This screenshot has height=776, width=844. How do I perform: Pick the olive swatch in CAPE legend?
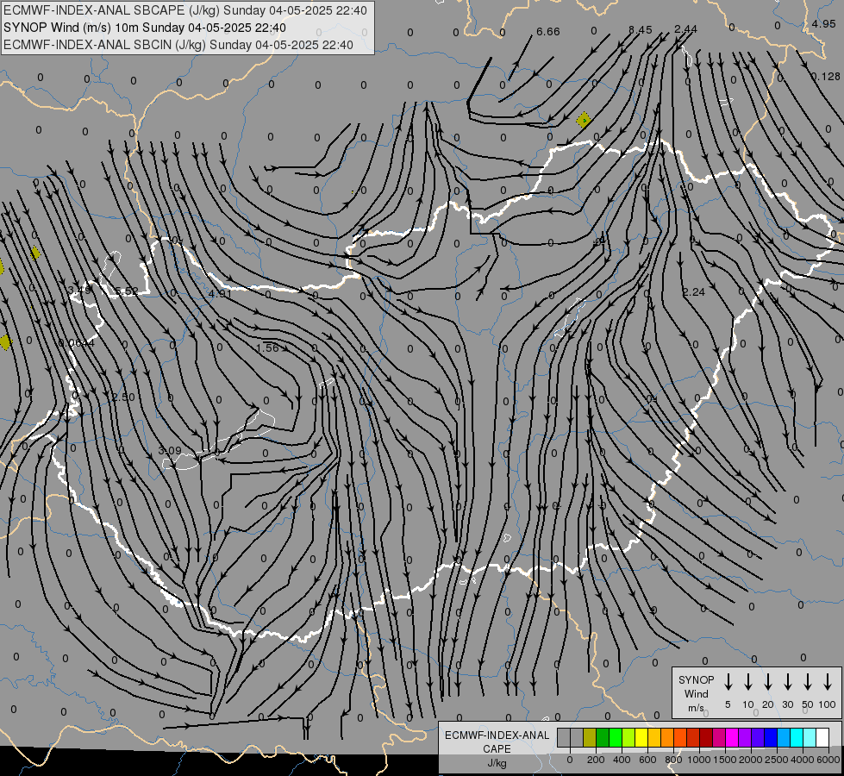[x=590, y=737]
